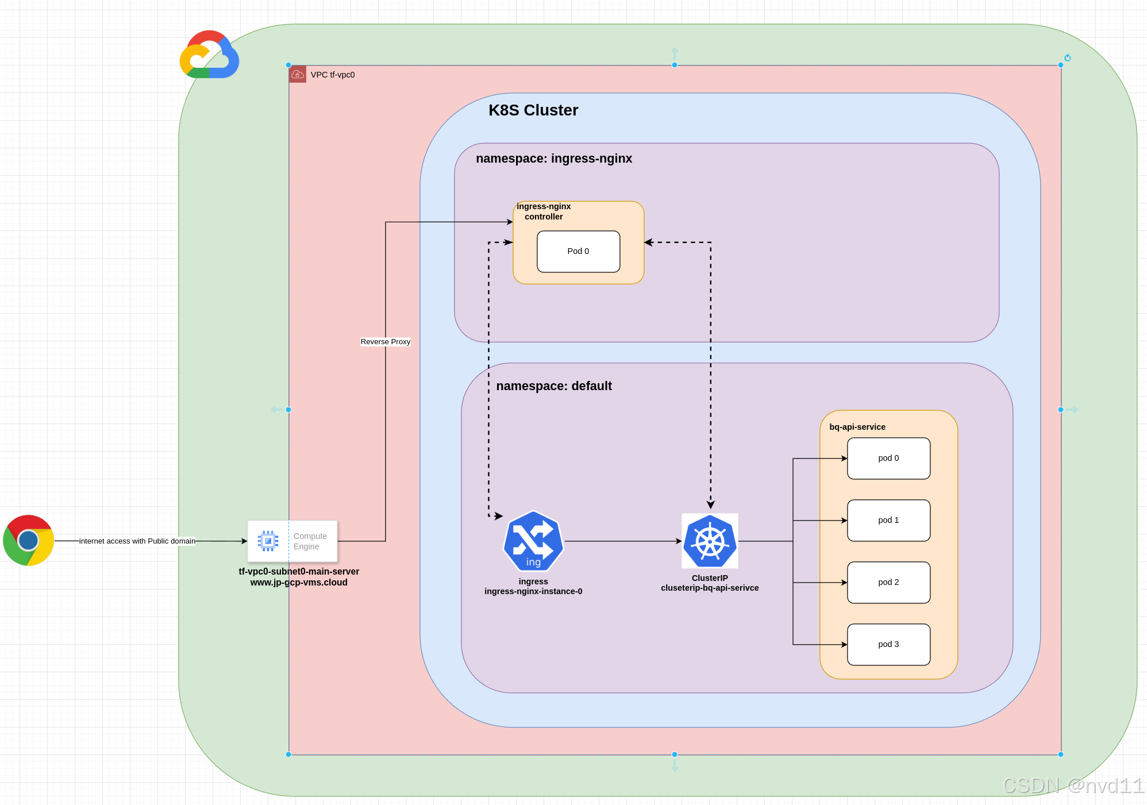Image resolution: width=1147 pixels, height=805 pixels.
Task: Click the right connection arrow of VPC box
Action: coord(1073,410)
